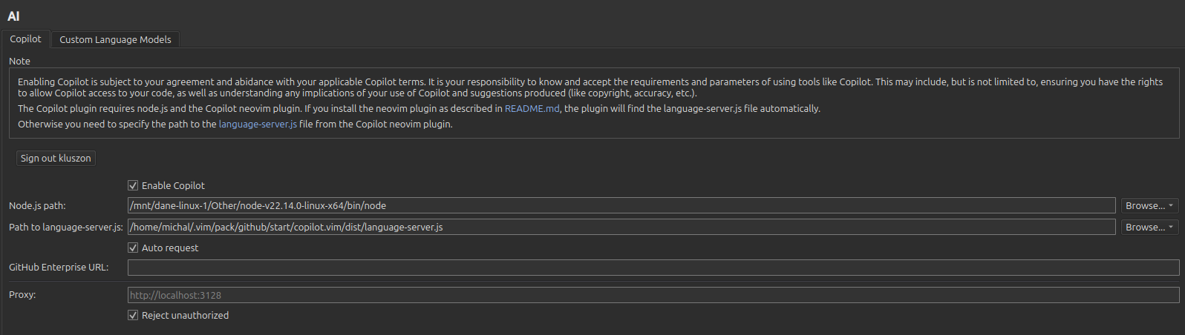1185x335 pixels.
Task: Click into the Path to language-server.js field
Action: 621,227
